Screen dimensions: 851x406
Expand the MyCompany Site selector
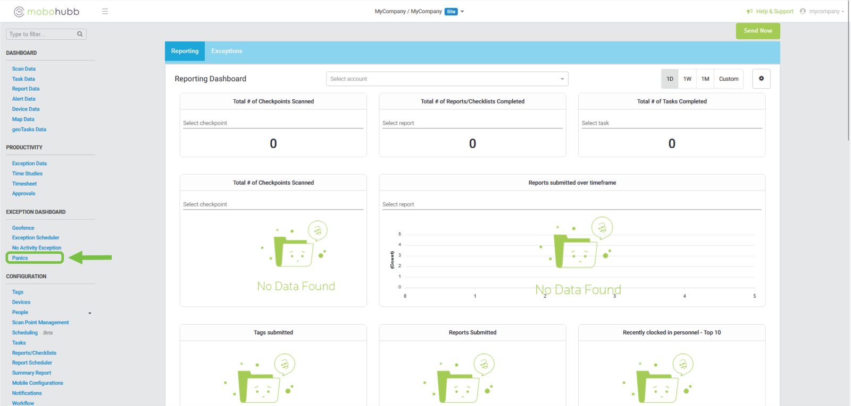point(462,11)
